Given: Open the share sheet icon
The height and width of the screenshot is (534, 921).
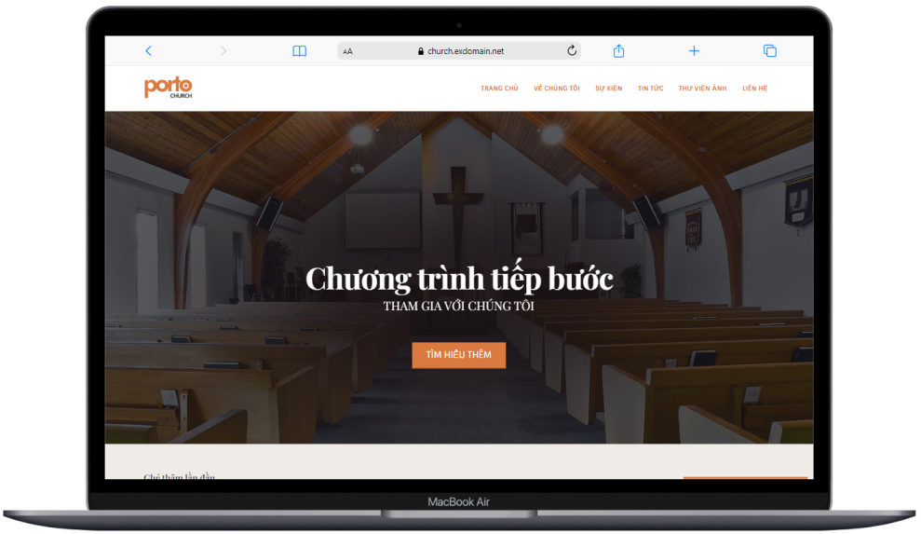Looking at the screenshot, I should (x=618, y=51).
